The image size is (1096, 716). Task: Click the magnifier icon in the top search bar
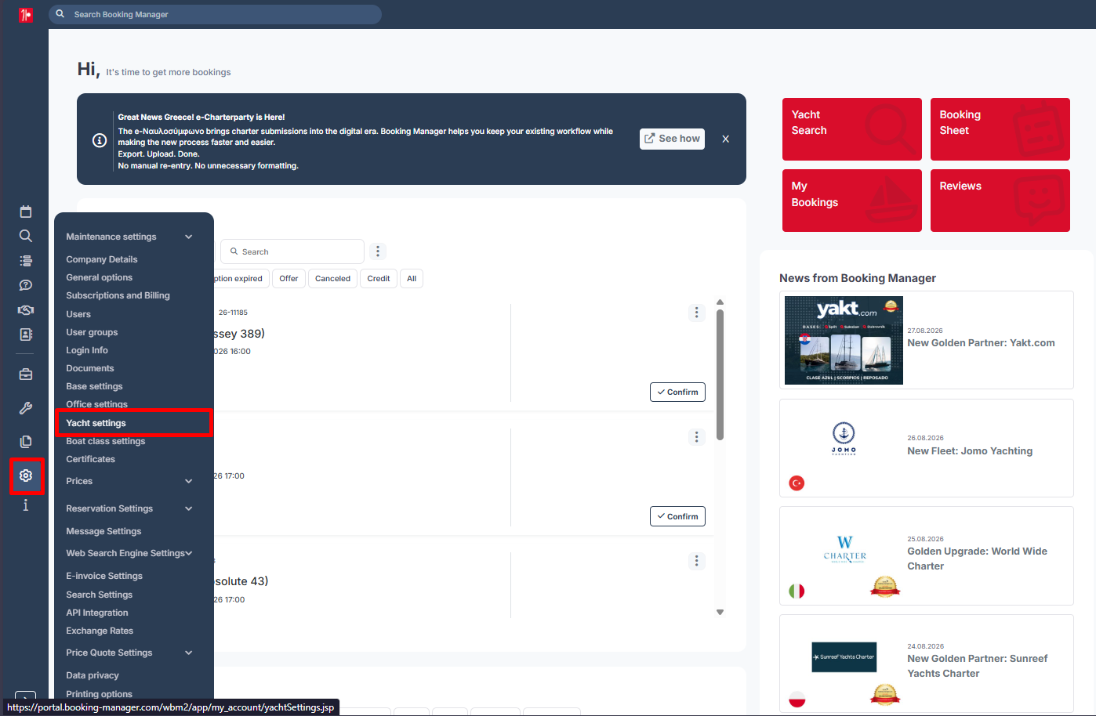[x=60, y=14]
